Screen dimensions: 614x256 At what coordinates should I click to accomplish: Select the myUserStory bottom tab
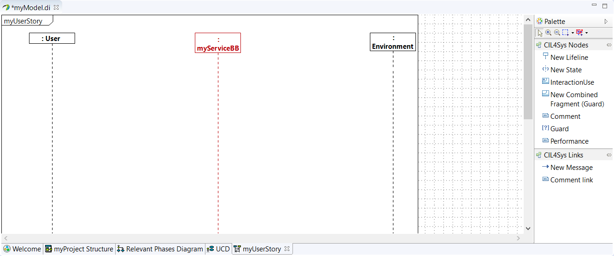262,249
